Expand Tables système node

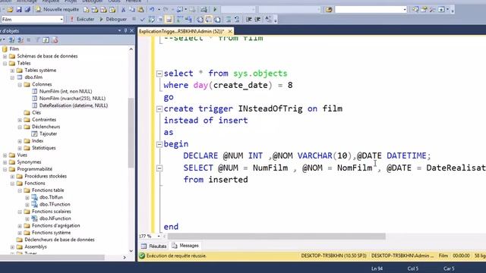pos(12,71)
